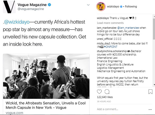Screen dimensions: 155x115
Task: Open the tweet options chevron menu
Action: click(x=88, y=5)
